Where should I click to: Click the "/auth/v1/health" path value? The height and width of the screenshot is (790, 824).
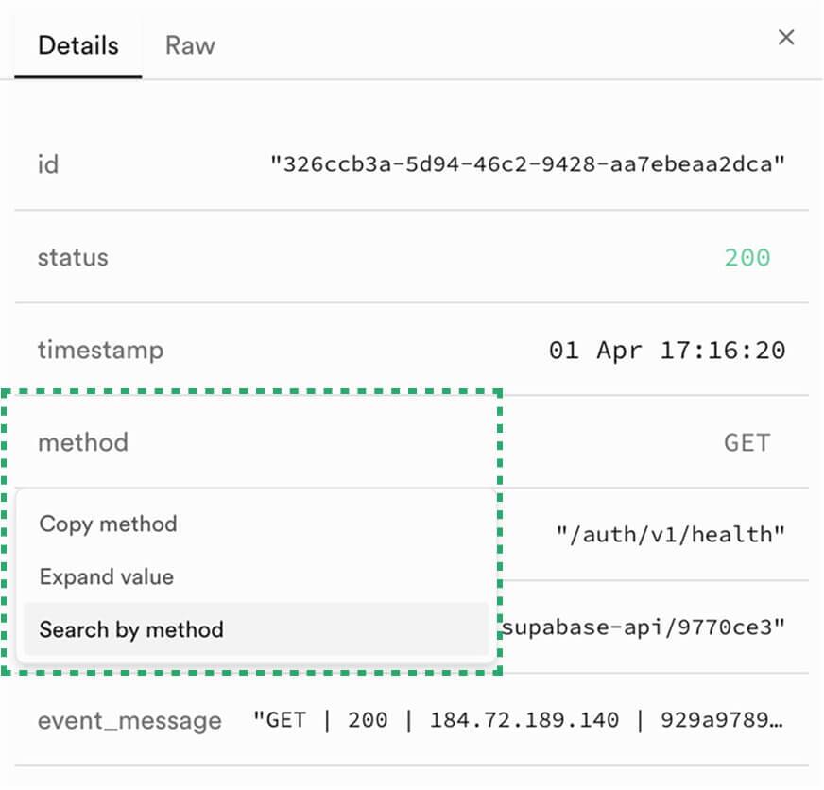point(671,535)
